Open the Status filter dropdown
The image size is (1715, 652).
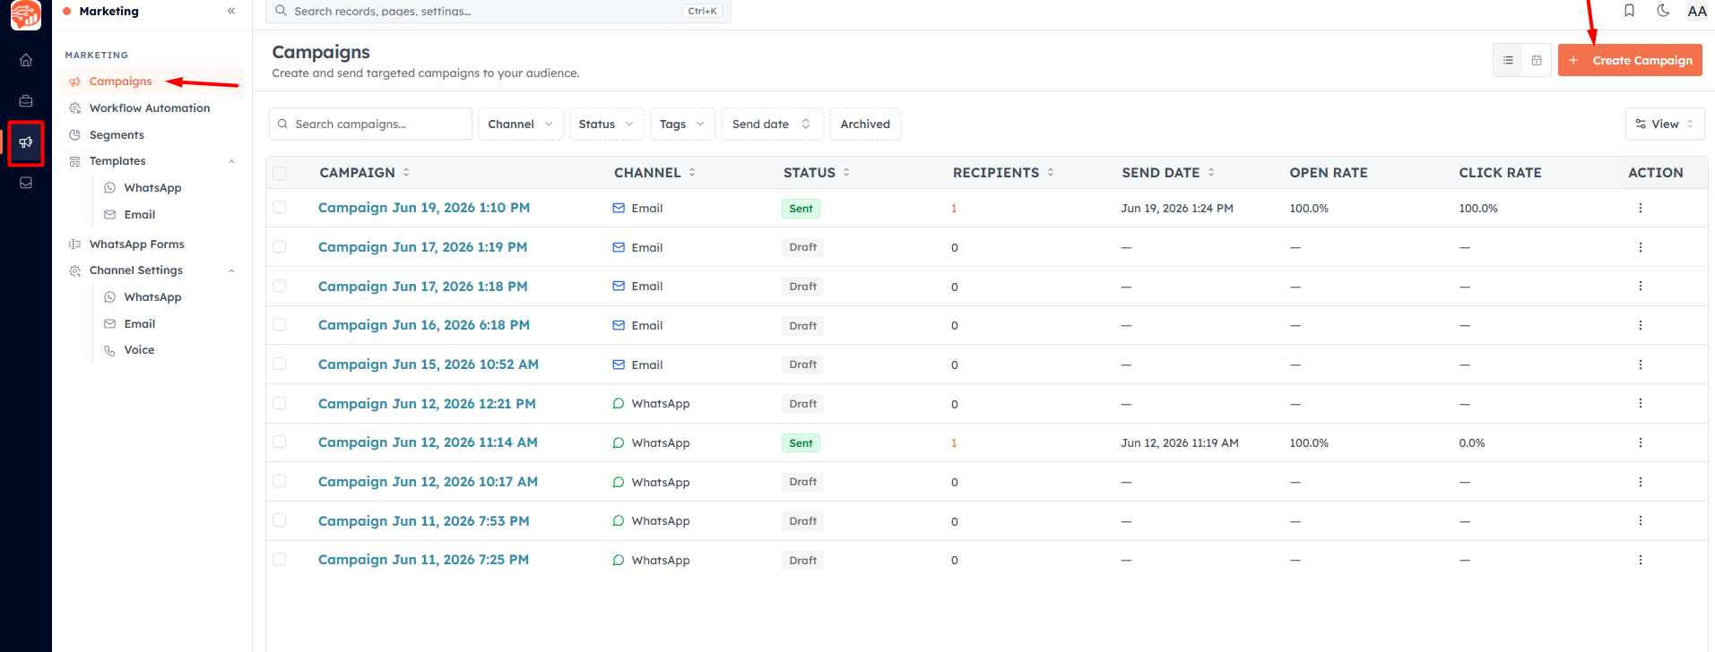click(x=607, y=124)
